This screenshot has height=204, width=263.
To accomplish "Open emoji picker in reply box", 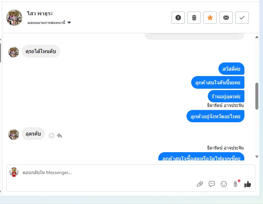I will pyautogui.click(x=223, y=184).
